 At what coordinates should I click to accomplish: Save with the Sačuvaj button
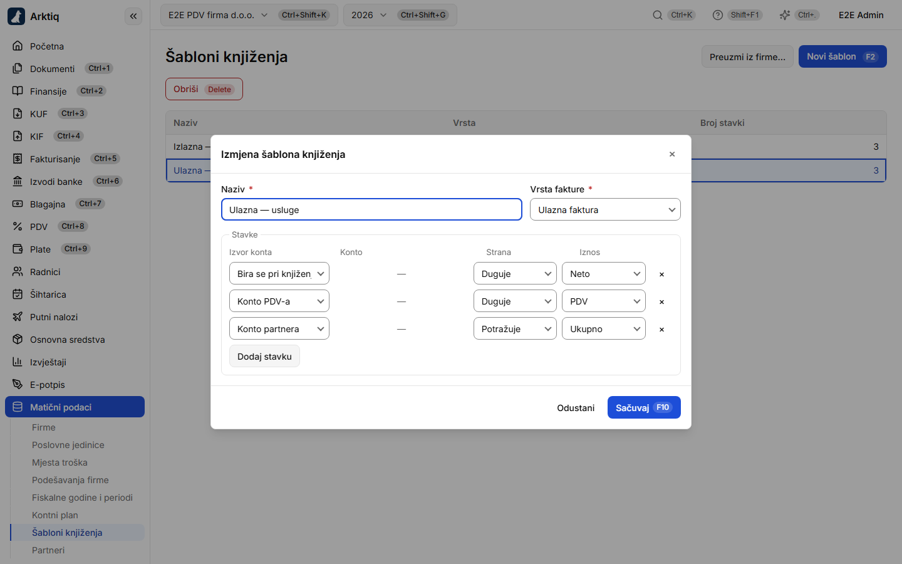pos(644,407)
